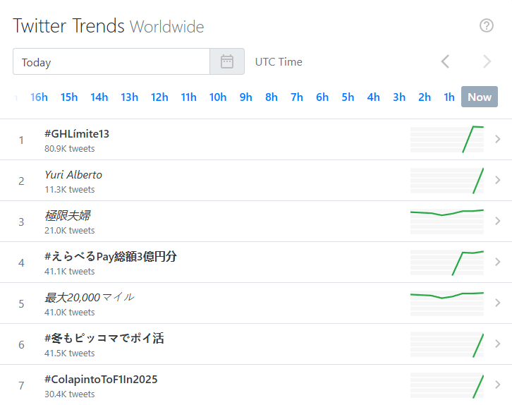Click the Twitter Trends Worldwide heading
The height and width of the screenshot is (405, 512).
point(109,26)
